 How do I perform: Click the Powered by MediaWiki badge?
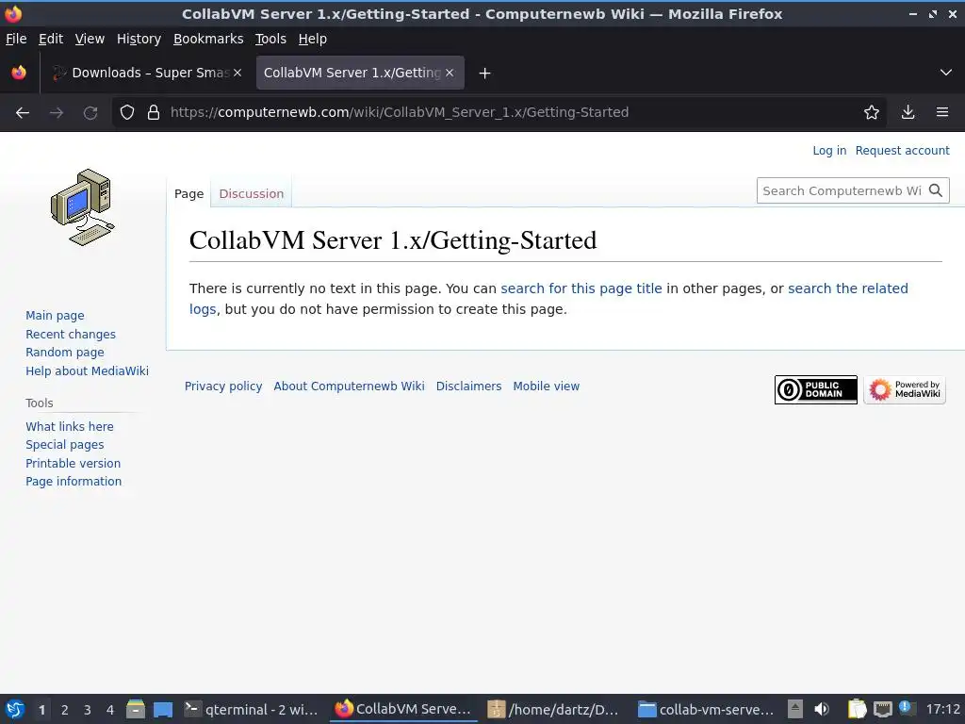point(904,389)
